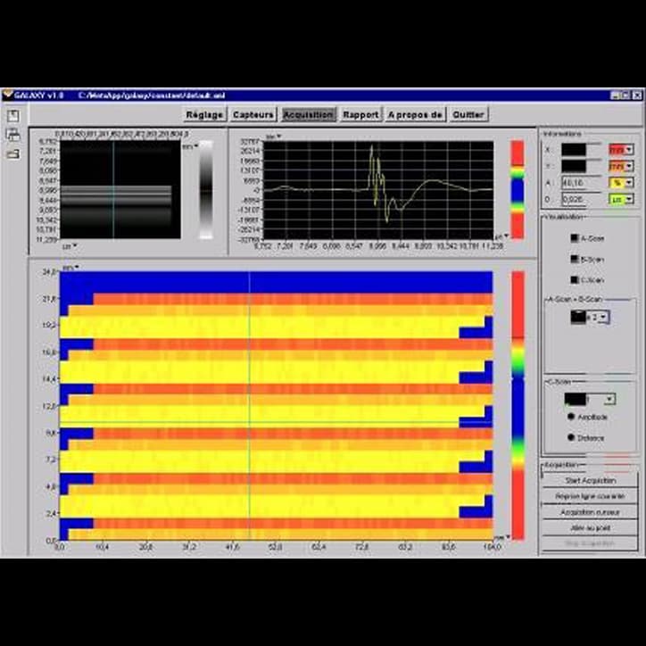Click the A-scan waveform graph
646x646 pixels.
378,190
